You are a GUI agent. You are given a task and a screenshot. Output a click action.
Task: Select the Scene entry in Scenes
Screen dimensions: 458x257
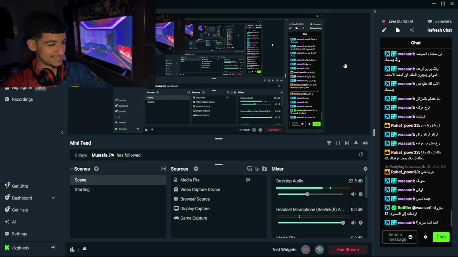[118, 180]
